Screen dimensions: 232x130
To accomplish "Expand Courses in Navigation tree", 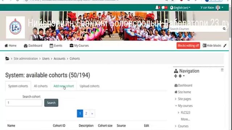I will 175,126.
